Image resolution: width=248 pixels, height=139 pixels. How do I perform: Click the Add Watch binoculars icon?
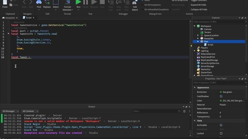click(x=134, y=2)
